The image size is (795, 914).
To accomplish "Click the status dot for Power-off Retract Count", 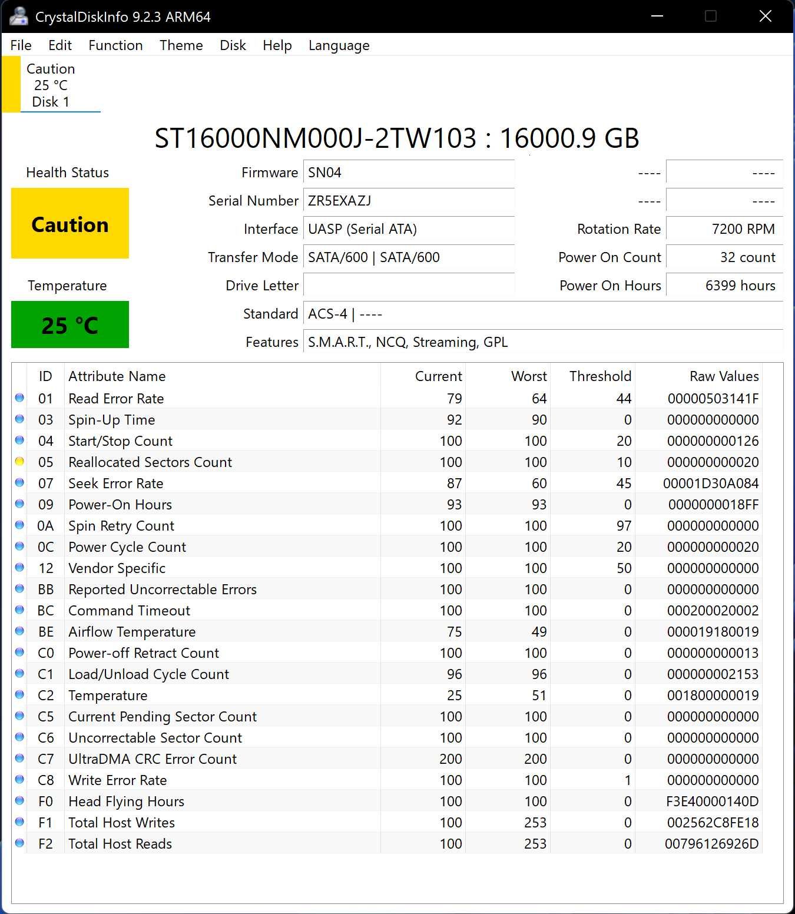I will 19,653.
